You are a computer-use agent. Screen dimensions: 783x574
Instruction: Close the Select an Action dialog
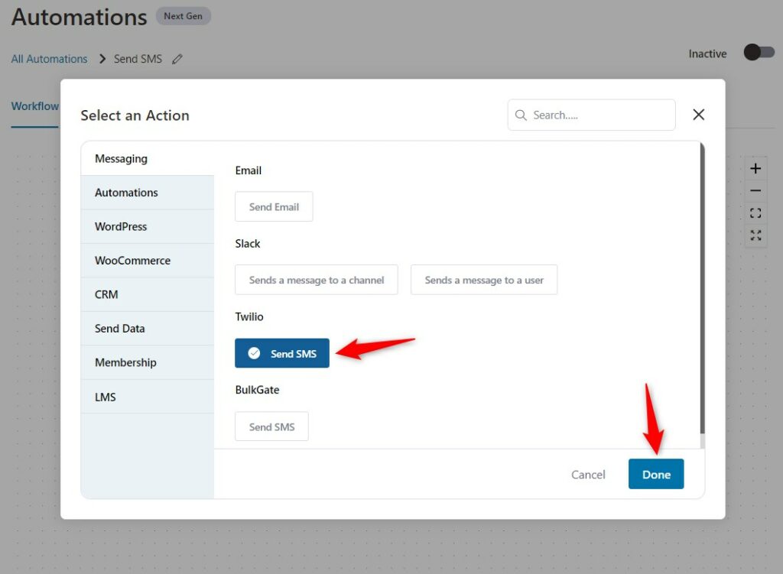(x=698, y=115)
